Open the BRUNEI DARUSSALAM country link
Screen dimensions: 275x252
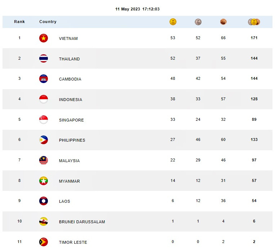click(x=82, y=222)
